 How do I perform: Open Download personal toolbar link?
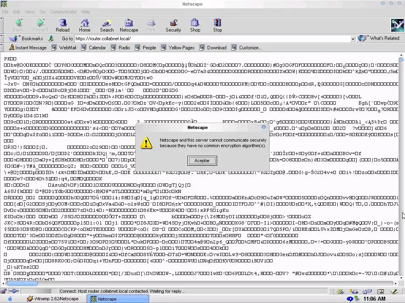(213, 48)
